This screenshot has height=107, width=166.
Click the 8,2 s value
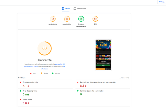tap(83, 86)
